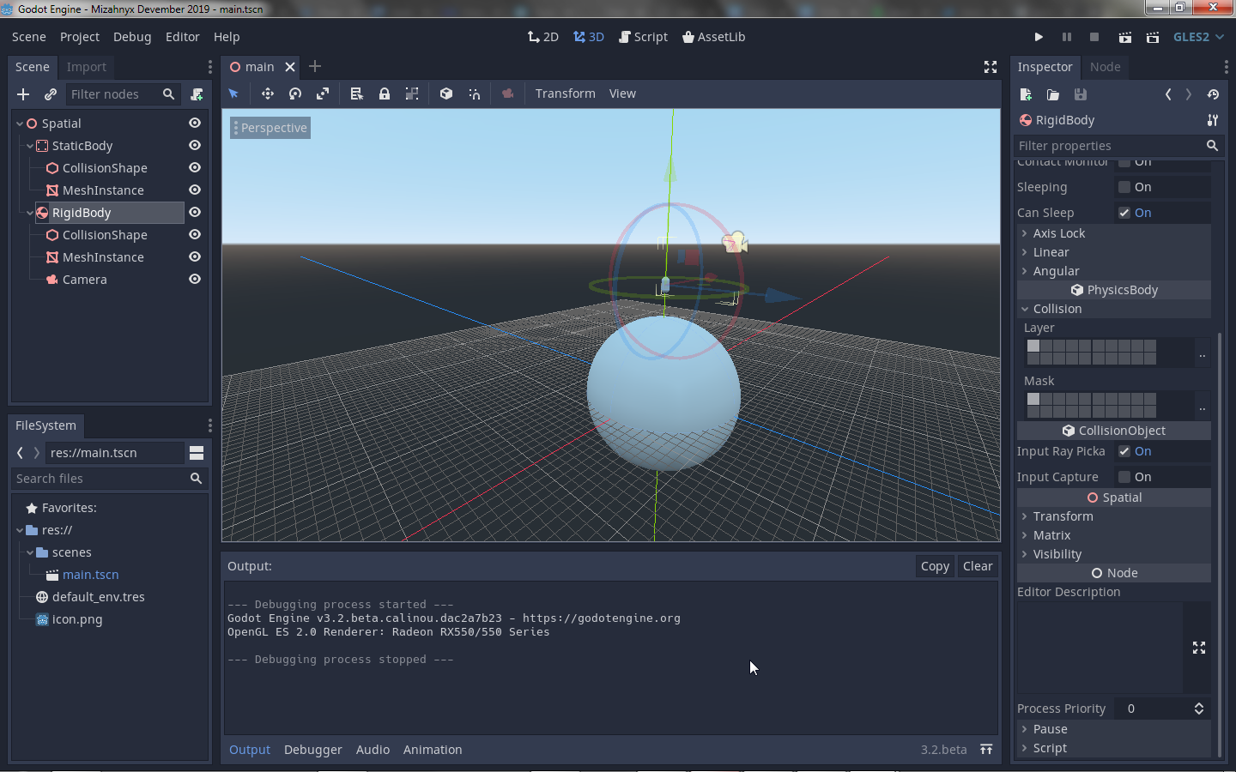Play the edited scene
Viewport: 1236px width, 772px height.
pos(1124,37)
